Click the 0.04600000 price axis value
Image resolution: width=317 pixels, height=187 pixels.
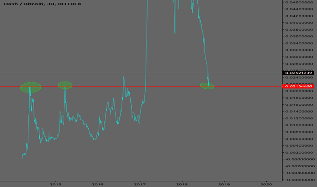pyautogui.click(x=299, y=2)
